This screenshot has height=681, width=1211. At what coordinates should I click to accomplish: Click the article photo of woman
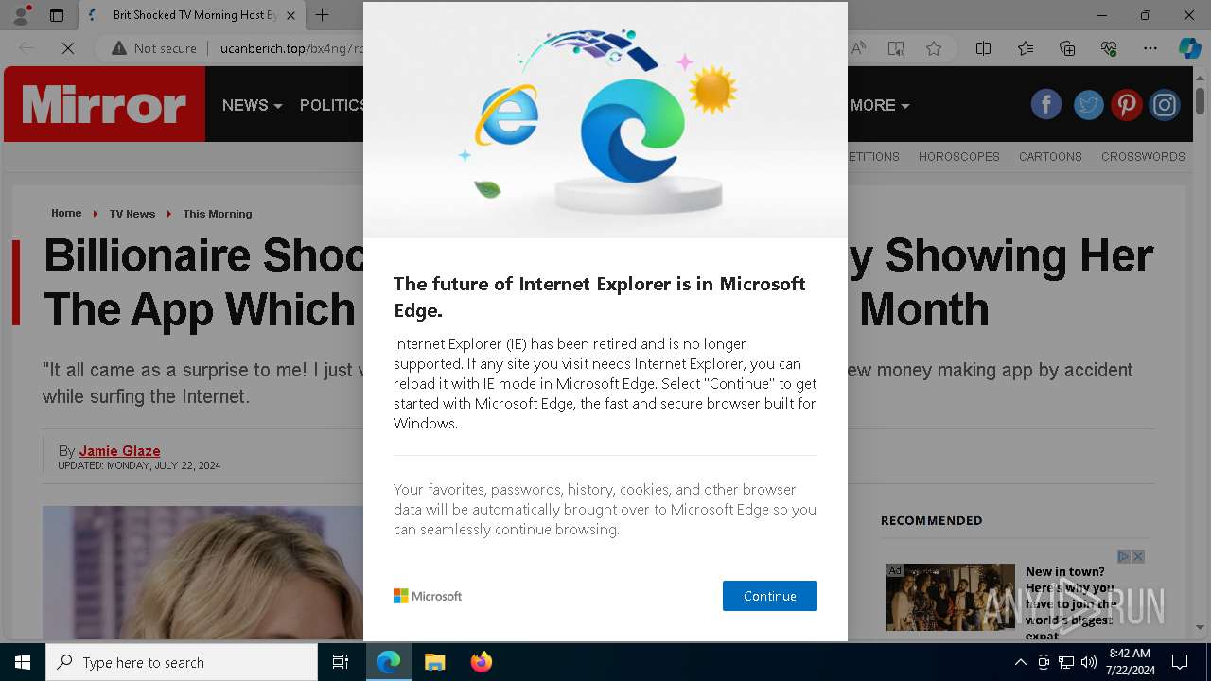pyautogui.click(x=202, y=572)
